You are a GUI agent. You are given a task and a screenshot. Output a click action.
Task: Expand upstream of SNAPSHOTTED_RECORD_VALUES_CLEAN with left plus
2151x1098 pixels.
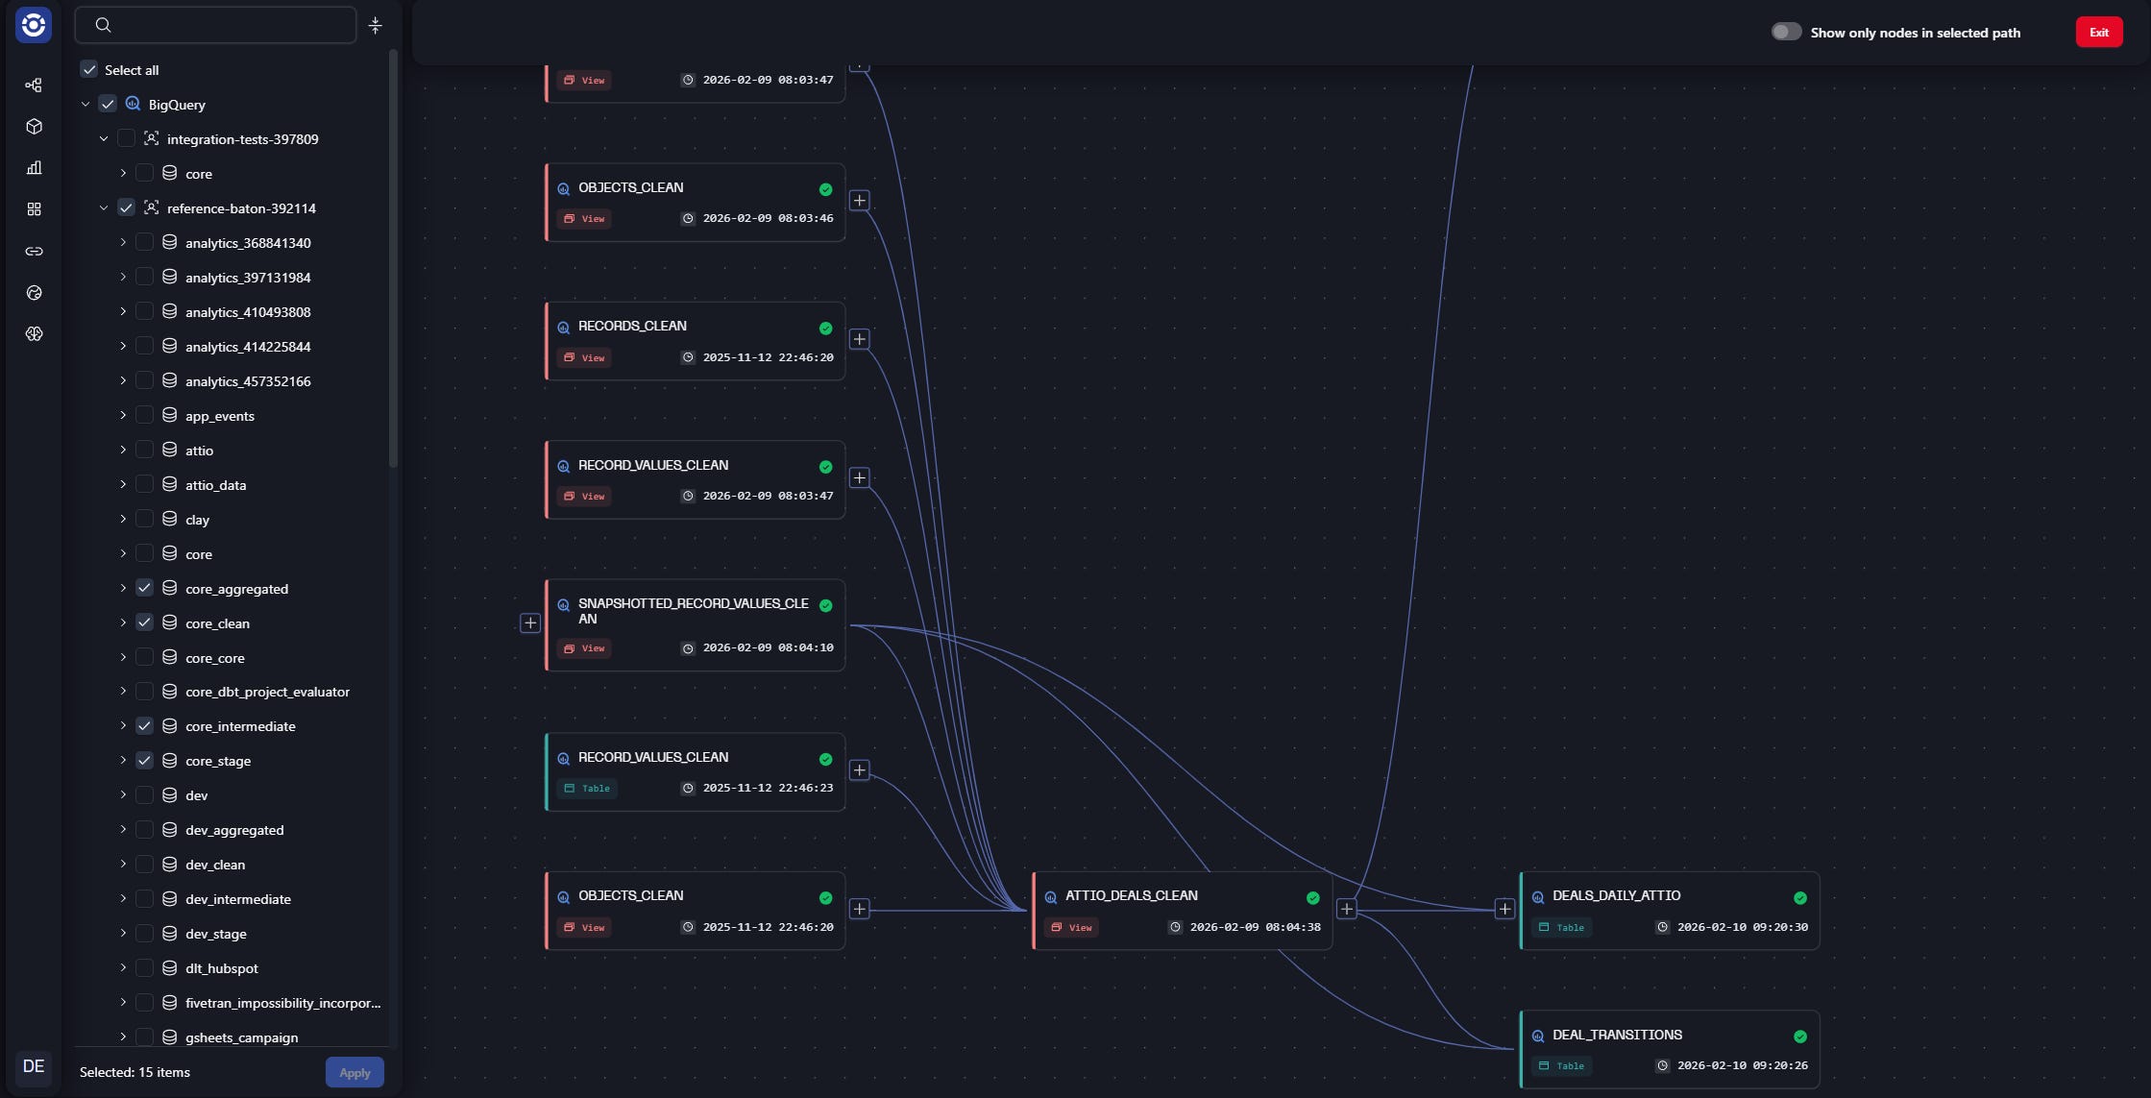[x=530, y=623]
